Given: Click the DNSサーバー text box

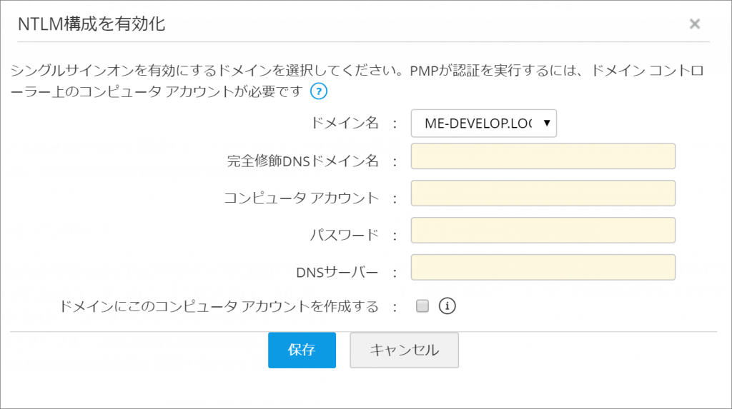Looking at the screenshot, I should (543, 268).
